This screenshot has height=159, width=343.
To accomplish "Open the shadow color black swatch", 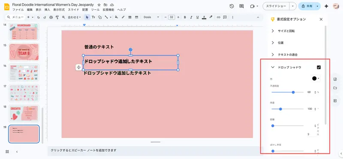I will pos(316,78).
